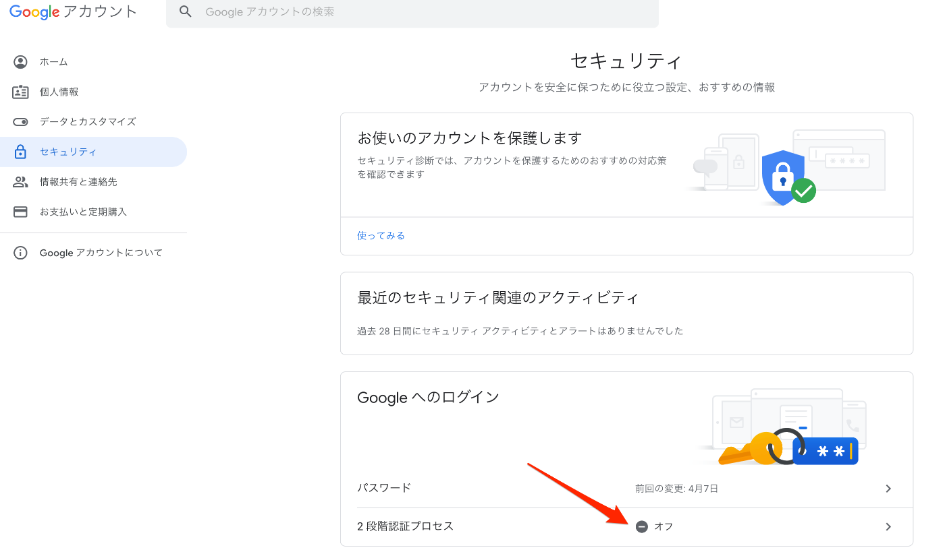Click the セキュリティ lock icon

(21, 152)
